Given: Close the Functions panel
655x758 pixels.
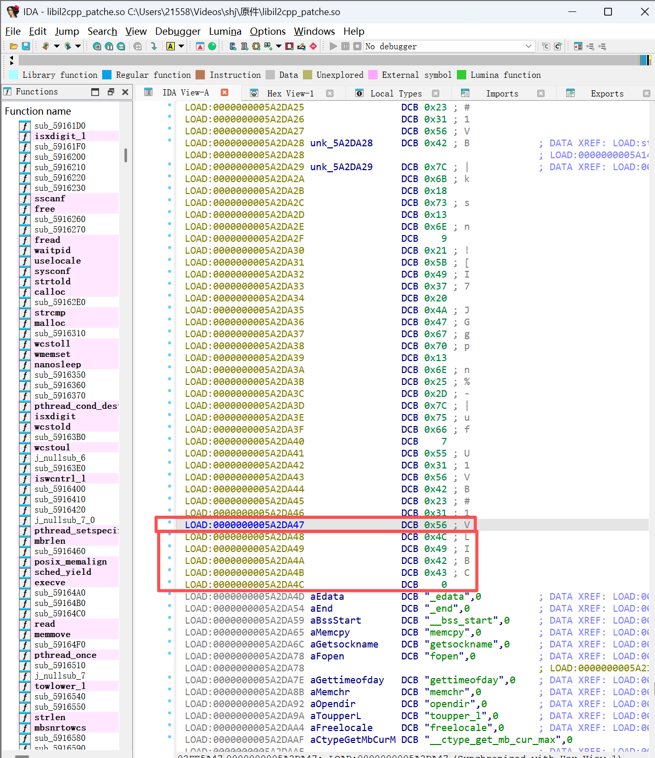Looking at the screenshot, I should tap(125, 92).
